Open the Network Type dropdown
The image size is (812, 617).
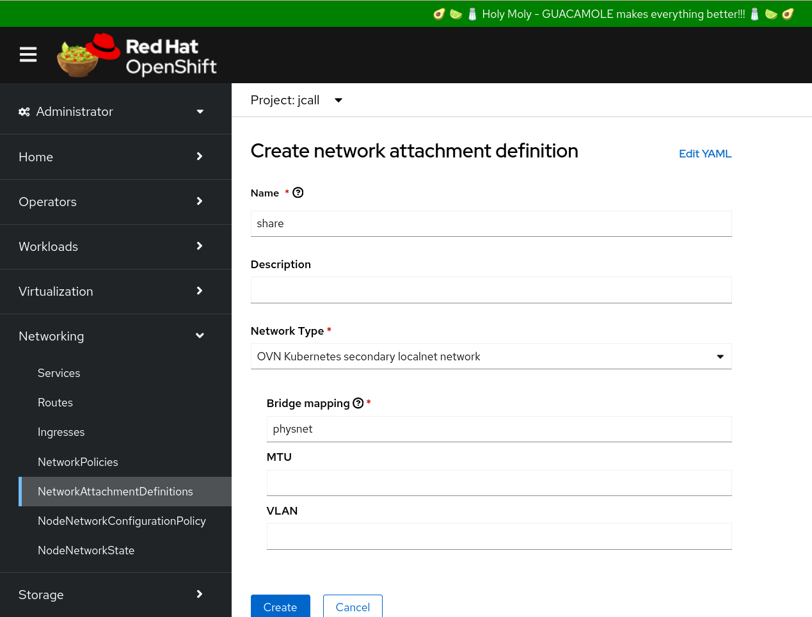491,357
